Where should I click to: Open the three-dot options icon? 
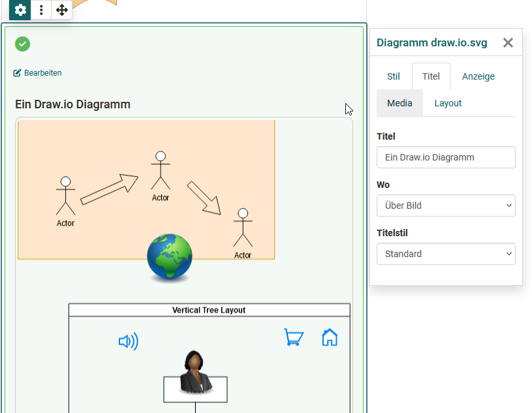tap(40, 10)
